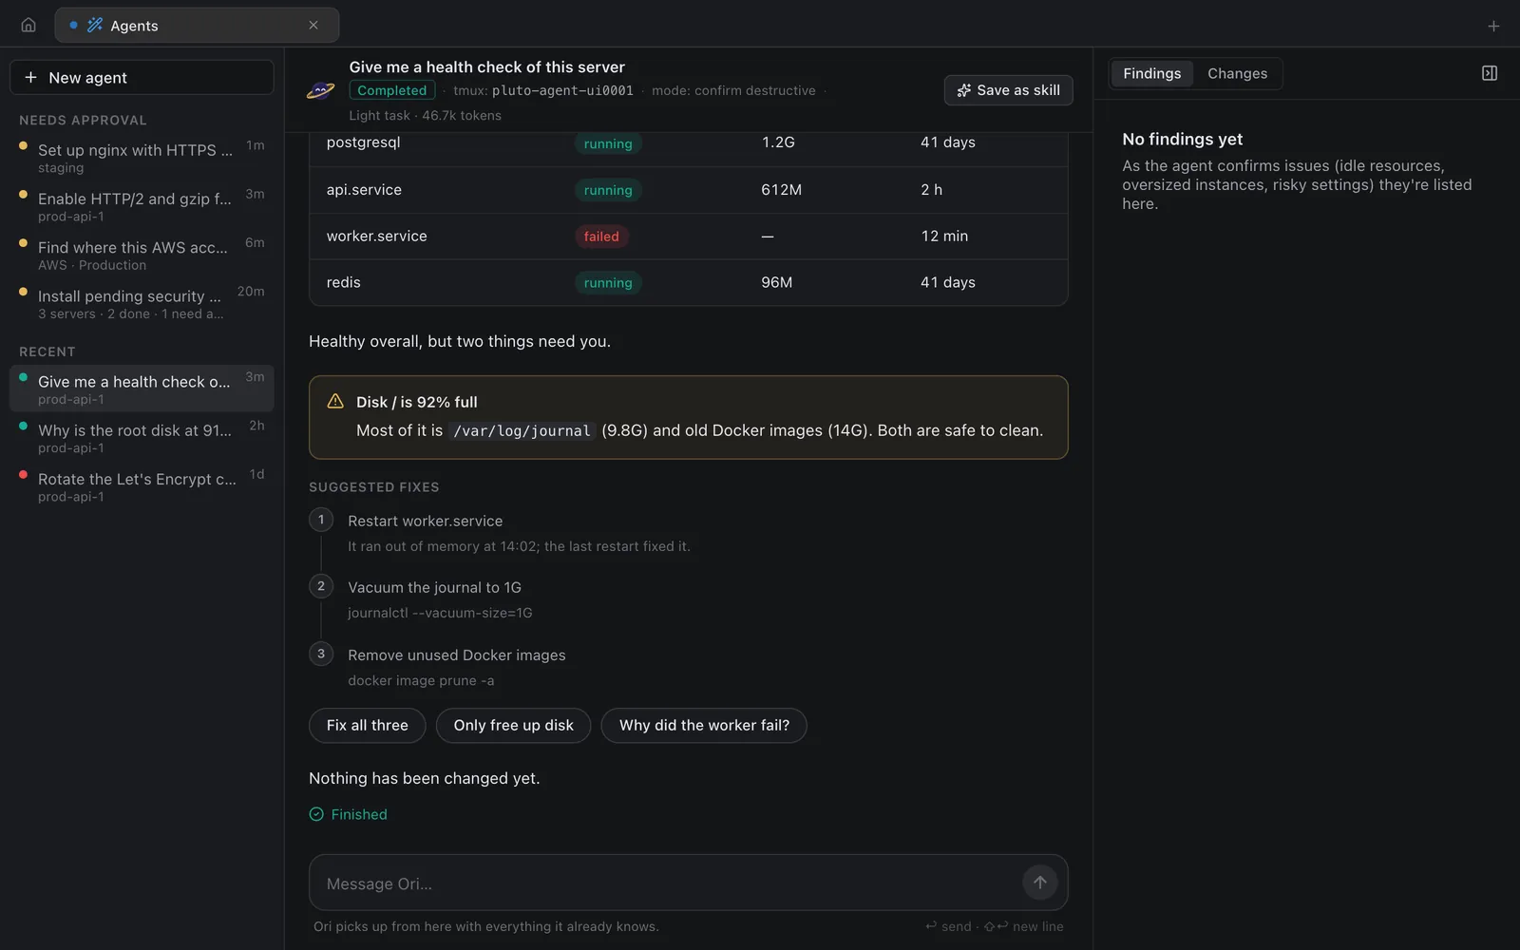Click tmux session pluto-agent-ui0001
This screenshot has height=950, width=1520.
pyautogui.click(x=562, y=91)
